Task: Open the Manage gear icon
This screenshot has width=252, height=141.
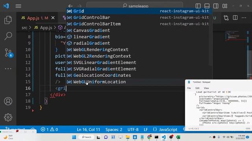Action: [8, 117]
